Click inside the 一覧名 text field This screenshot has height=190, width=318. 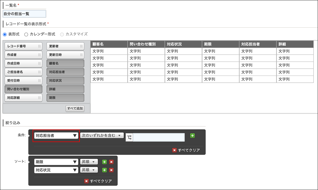24,13
